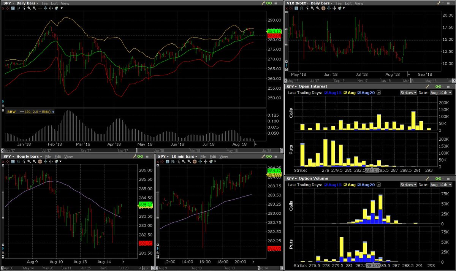456x271 pixels.
Task: Click the zoom out magnifier in SPY Daily chart
Action: [35, 8]
